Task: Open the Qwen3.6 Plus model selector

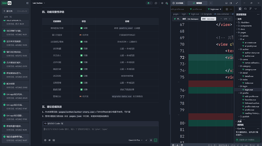Action: (x=136, y=140)
